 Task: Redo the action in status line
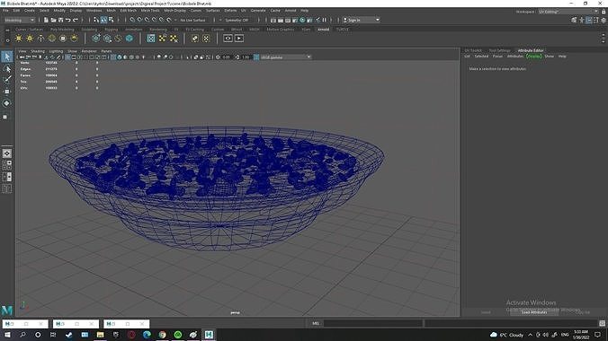tap(76, 20)
